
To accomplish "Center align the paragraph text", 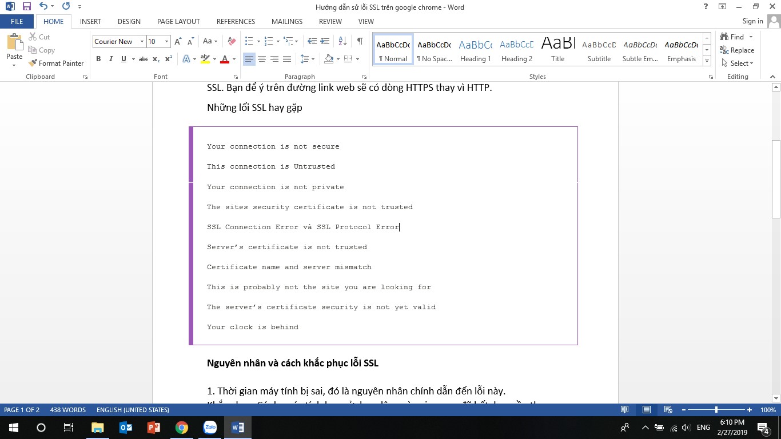I will pyautogui.click(x=262, y=59).
